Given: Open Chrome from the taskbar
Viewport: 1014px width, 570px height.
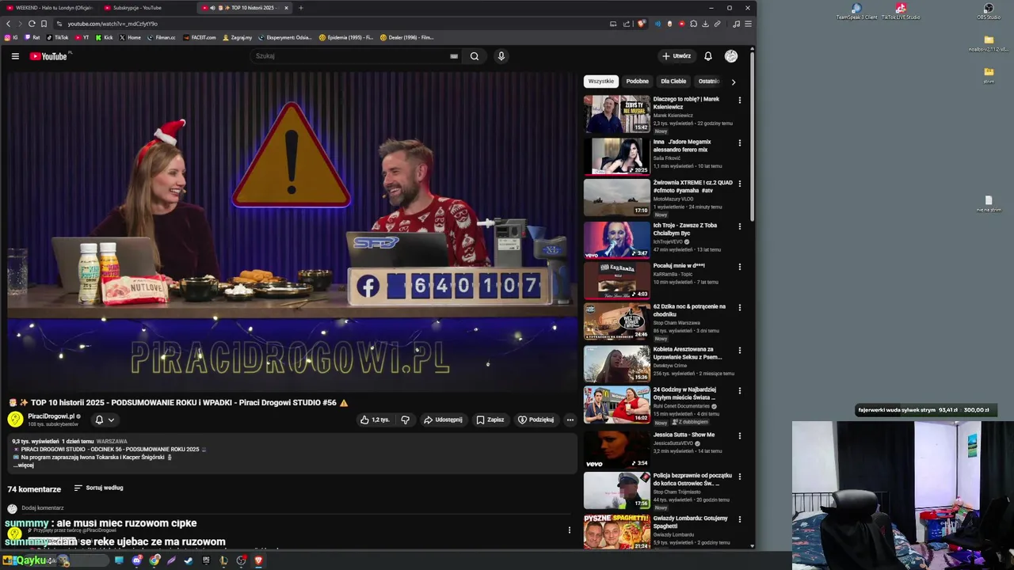Looking at the screenshot, I should (x=154, y=560).
